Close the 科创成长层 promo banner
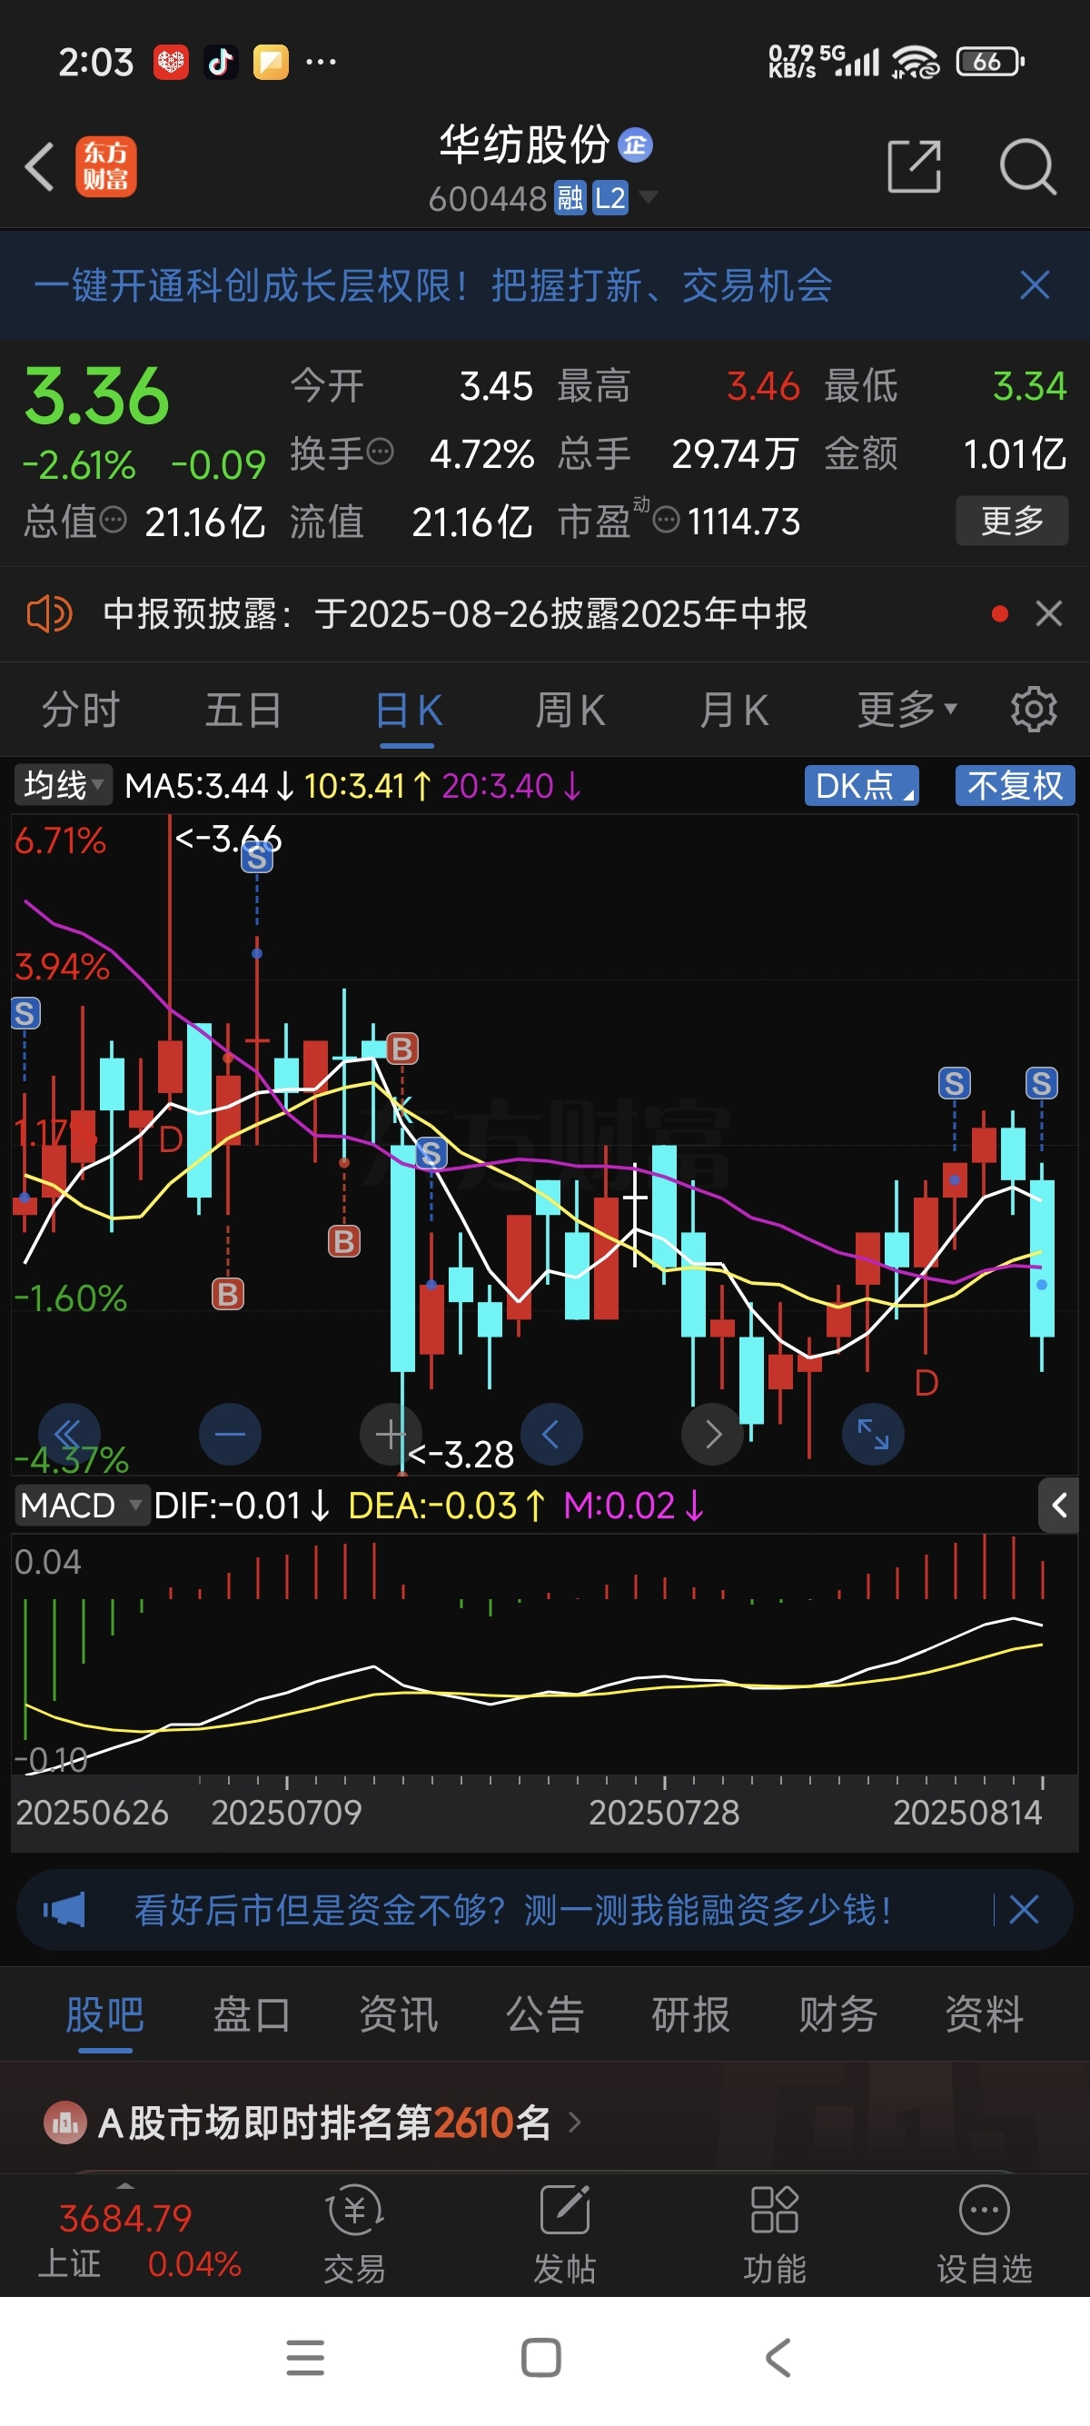This screenshot has width=1090, height=2426. point(1035,284)
